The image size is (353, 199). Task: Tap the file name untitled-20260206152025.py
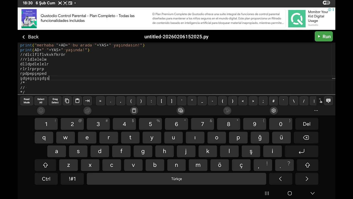tap(176, 37)
